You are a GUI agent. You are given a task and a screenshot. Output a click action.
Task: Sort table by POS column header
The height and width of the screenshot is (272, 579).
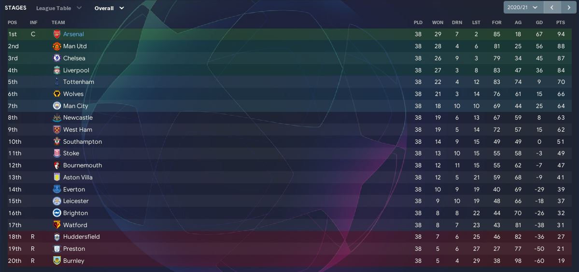[x=12, y=23]
